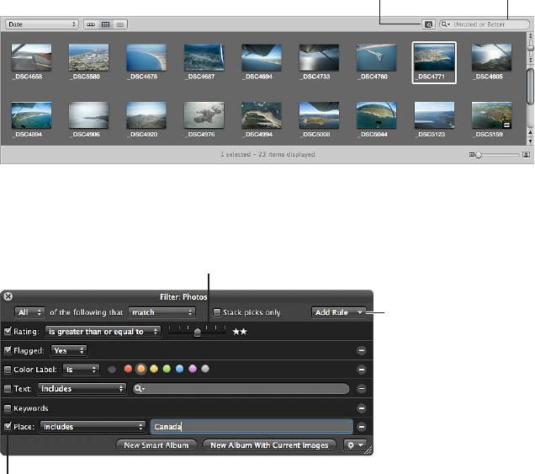Click the rating slider thumb

tap(197, 332)
